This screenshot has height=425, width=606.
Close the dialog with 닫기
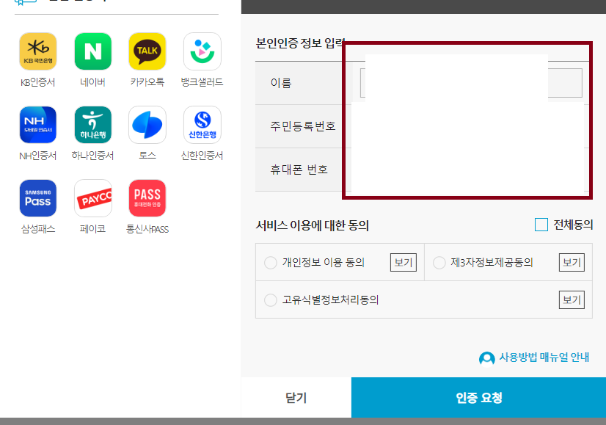pyautogui.click(x=296, y=397)
